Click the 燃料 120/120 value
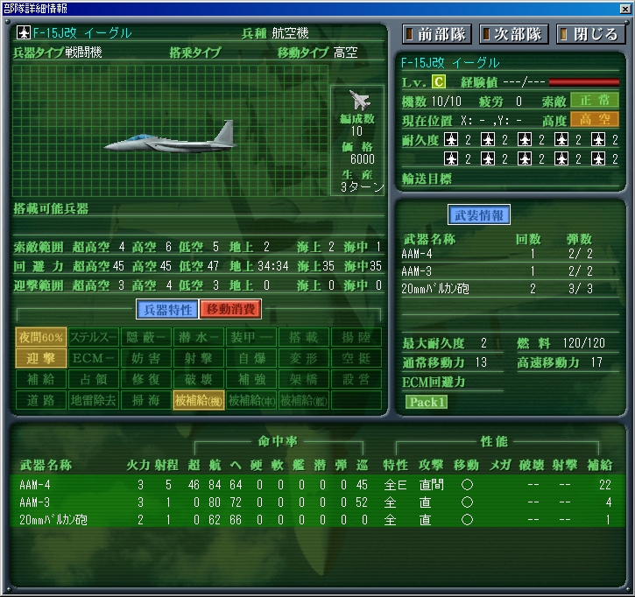 click(583, 343)
